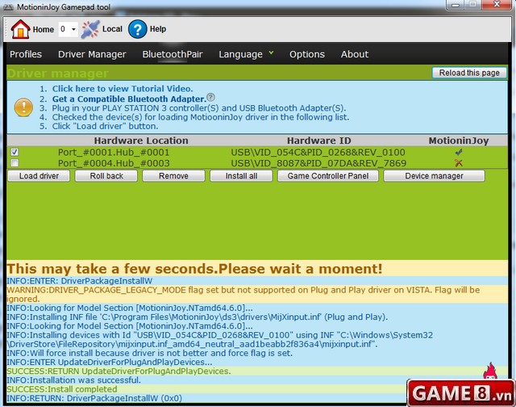Uncheck the Port_#0001.Hub_#0001 device checkbox
This screenshot has height=407, width=516.
(x=15, y=152)
